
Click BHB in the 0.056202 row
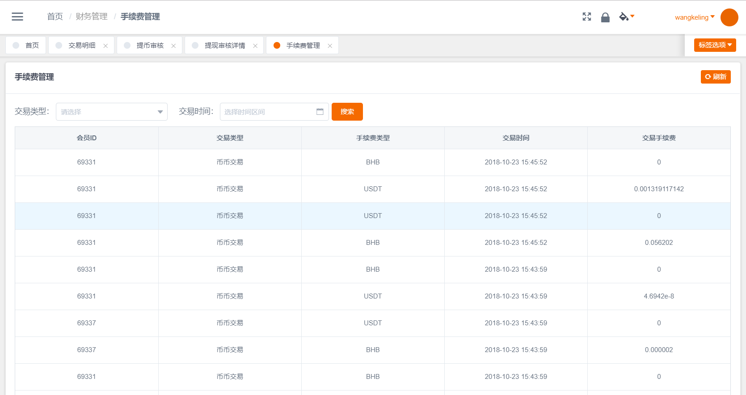pyautogui.click(x=373, y=243)
